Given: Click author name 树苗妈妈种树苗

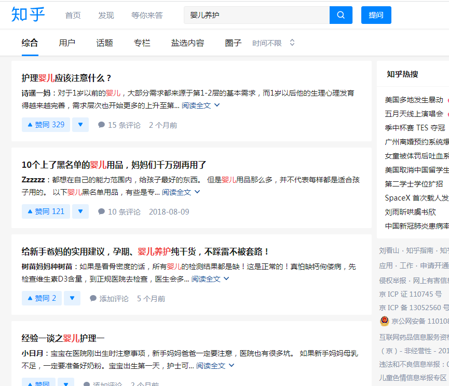Looking at the screenshot, I should pos(47,267).
